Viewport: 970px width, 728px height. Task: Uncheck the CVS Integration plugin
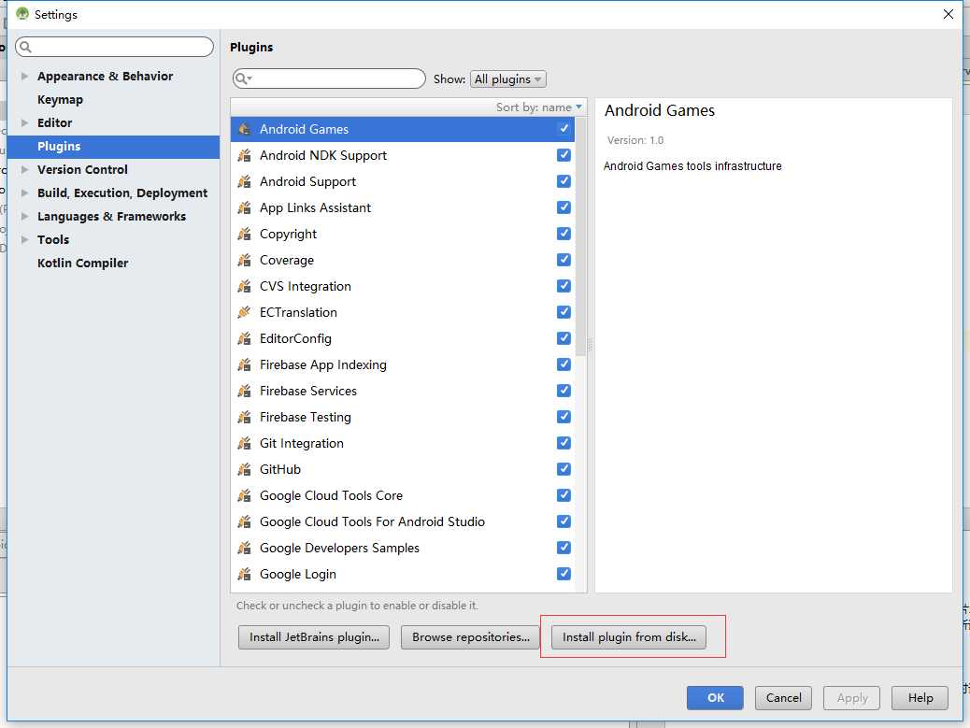(x=563, y=286)
